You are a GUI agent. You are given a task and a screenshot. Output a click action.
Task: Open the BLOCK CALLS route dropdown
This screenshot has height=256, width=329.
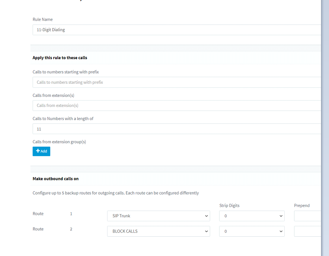point(158,231)
